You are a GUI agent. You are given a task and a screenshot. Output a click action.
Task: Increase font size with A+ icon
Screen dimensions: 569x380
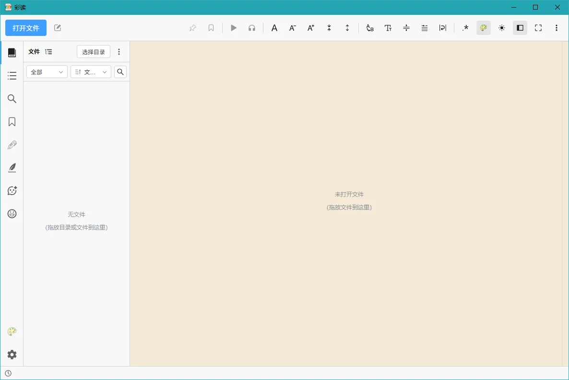pos(311,28)
